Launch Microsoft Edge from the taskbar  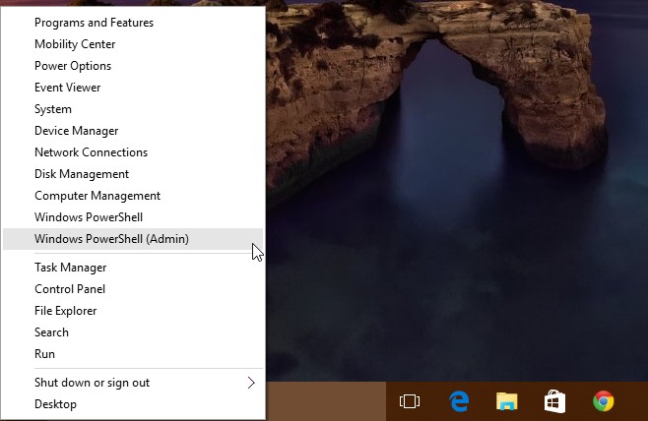[459, 401]
